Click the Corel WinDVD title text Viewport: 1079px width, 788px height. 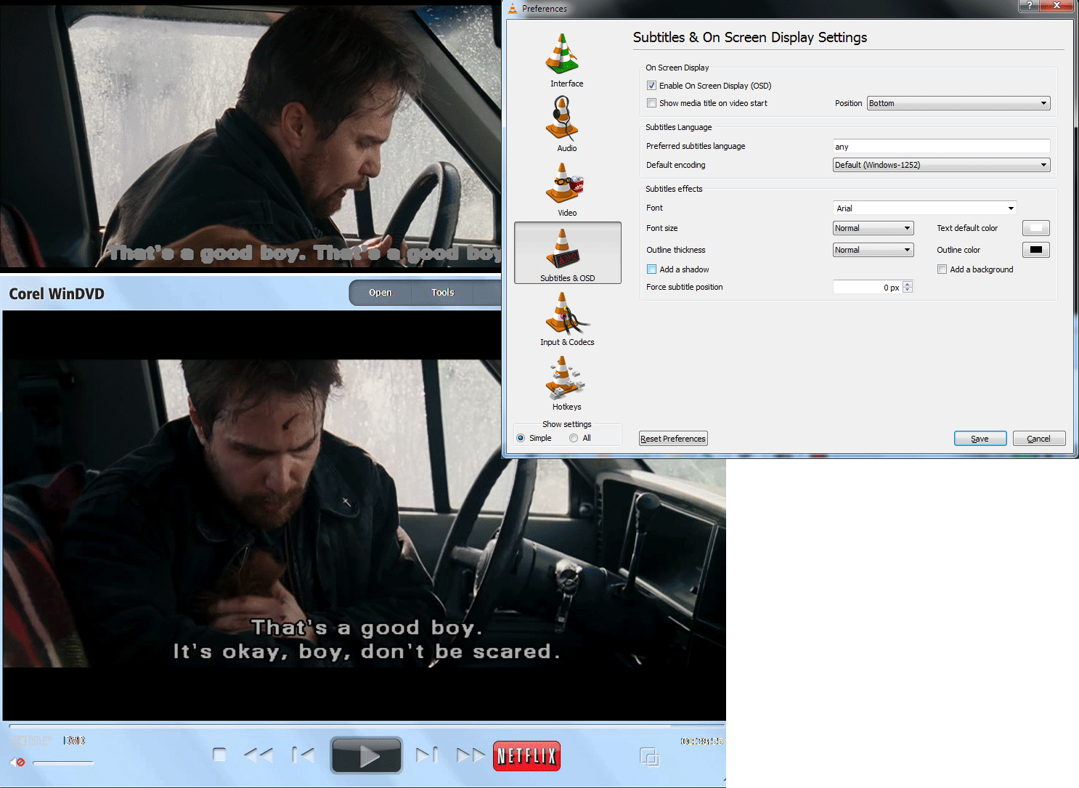57,293
